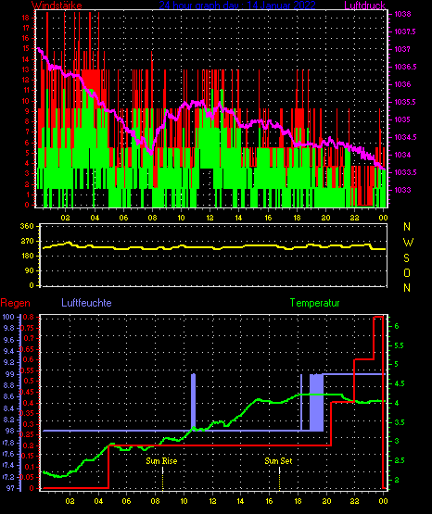Screen dimensions: 432x514
Task: Click the S compass direction letter
Action: click(406, 258)
